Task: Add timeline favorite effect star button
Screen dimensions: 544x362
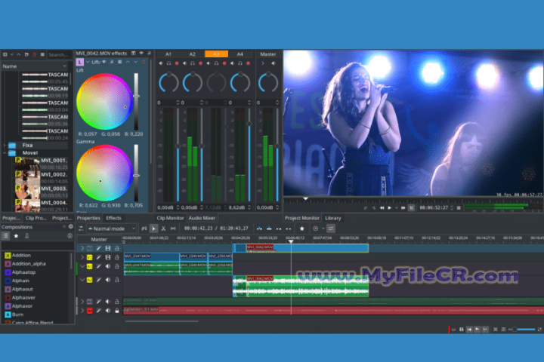Action: coord(301,229)
